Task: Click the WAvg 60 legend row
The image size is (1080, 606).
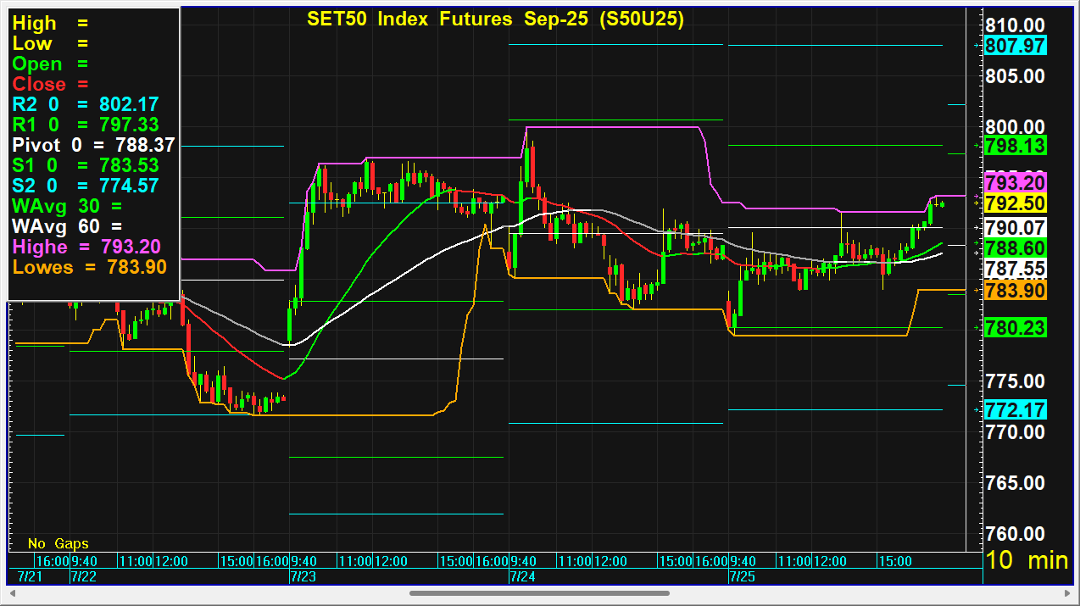Action: (68, 226)
